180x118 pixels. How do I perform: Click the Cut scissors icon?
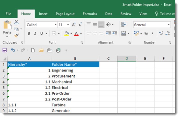pos(16,22)
